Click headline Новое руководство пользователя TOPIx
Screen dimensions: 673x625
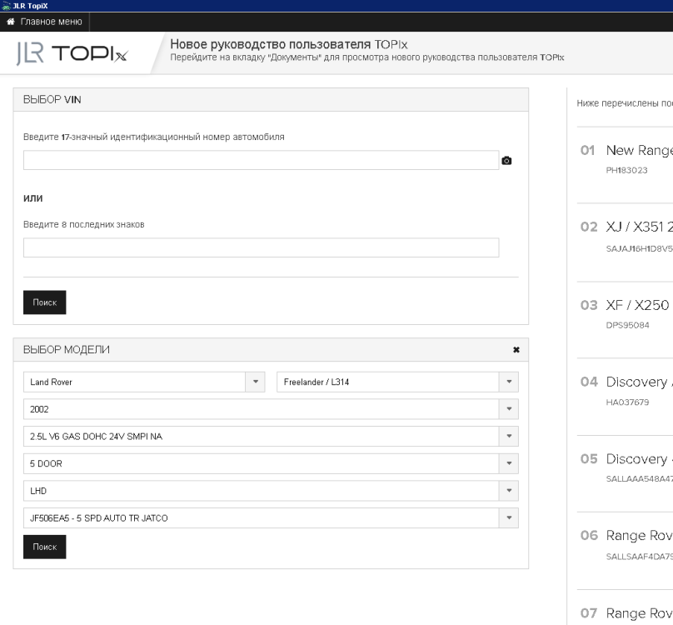pyautogui.click(x=289, y=44)
